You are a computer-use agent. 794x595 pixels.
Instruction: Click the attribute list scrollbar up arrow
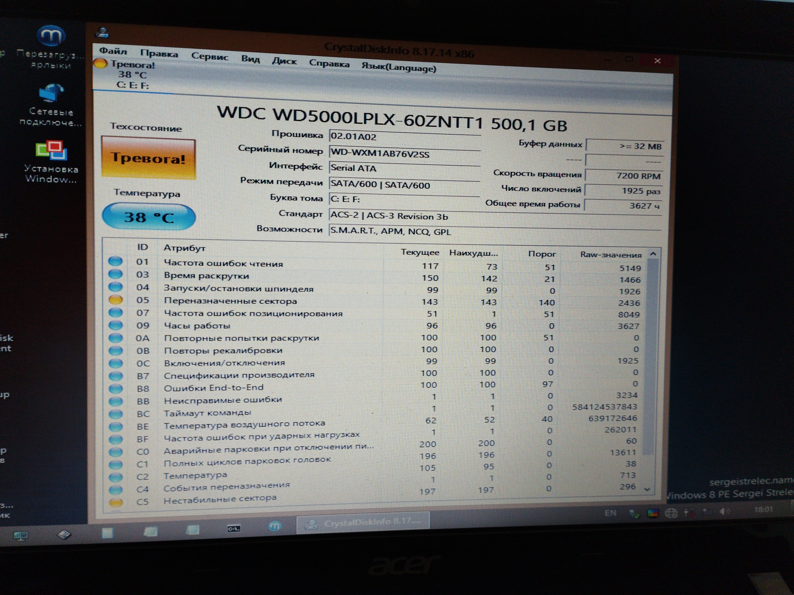(653, 254)
